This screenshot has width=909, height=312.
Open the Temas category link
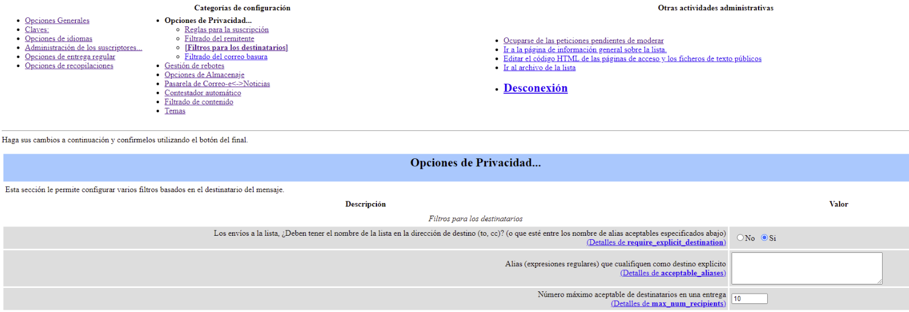click(x=175, y=111)
